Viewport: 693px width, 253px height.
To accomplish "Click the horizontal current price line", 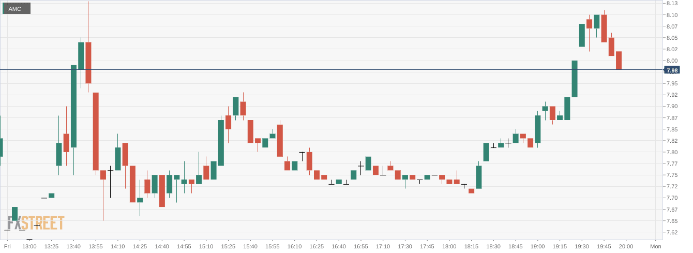I will tap(331, 69).
